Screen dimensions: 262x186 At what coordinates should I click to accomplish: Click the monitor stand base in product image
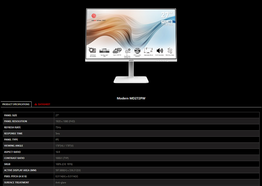click(131, 80)
